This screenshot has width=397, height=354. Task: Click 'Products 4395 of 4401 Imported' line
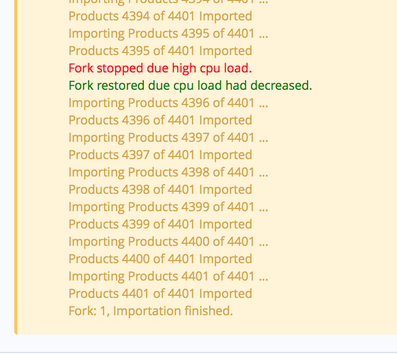(160, 51)
